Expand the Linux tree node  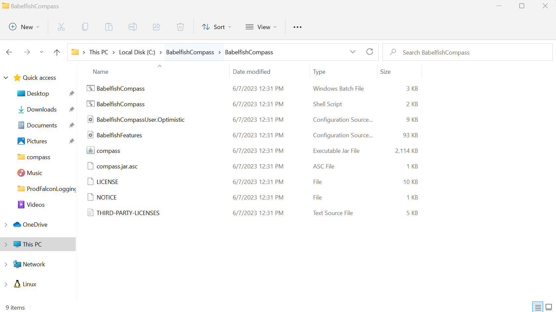coord(6,284)
